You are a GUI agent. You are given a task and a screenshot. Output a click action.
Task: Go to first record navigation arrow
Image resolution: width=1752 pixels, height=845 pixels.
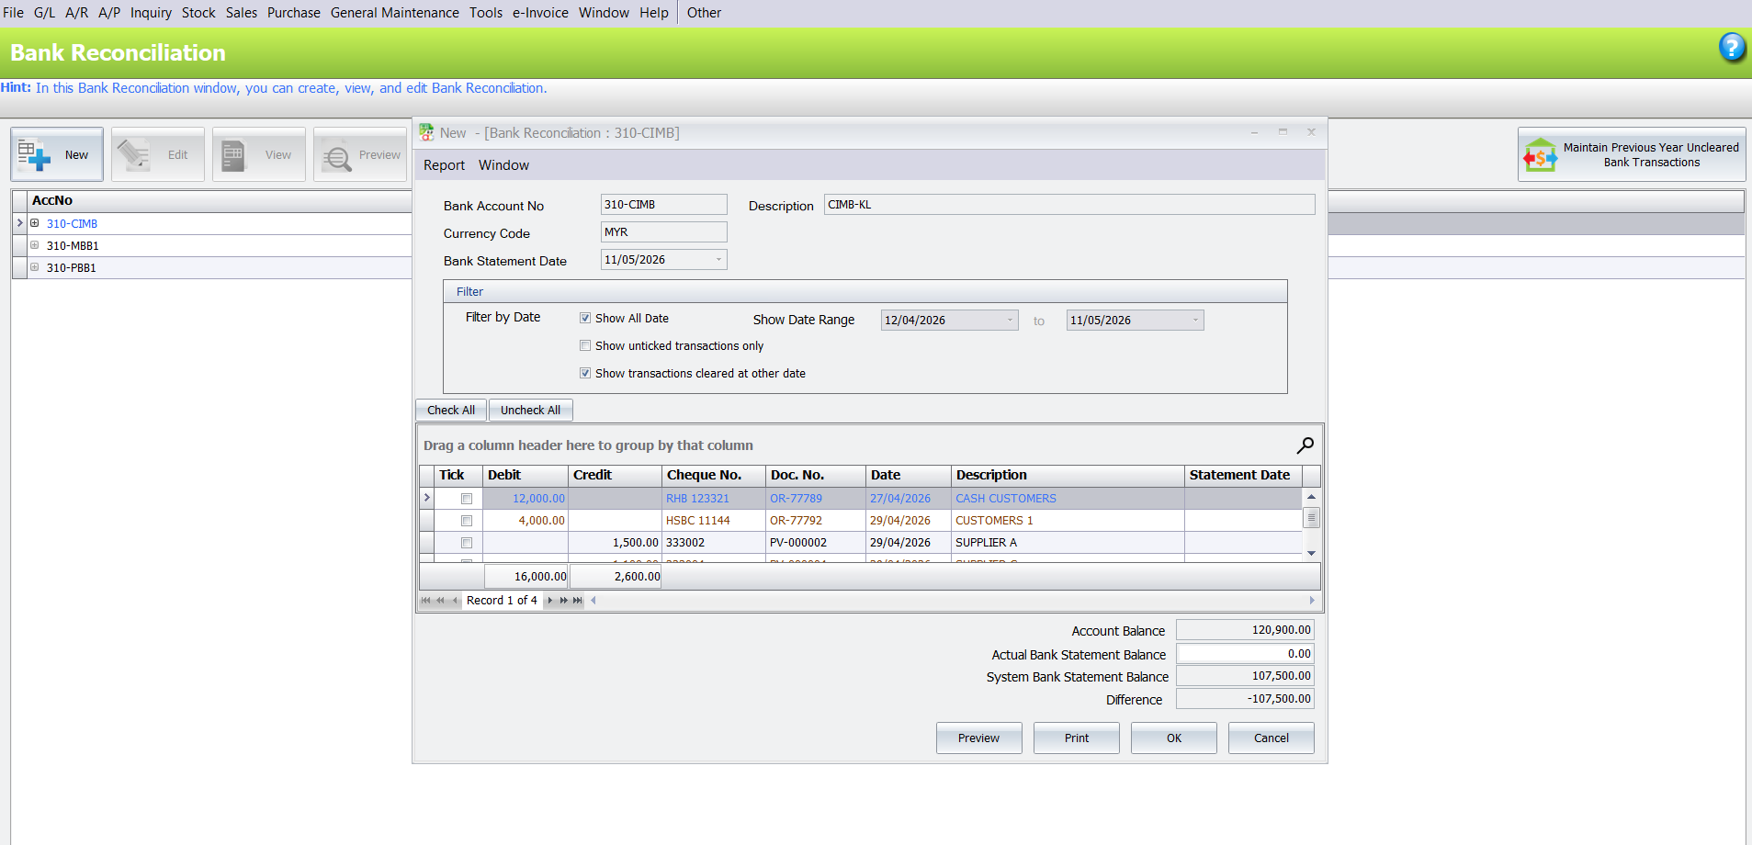(425, 601)
